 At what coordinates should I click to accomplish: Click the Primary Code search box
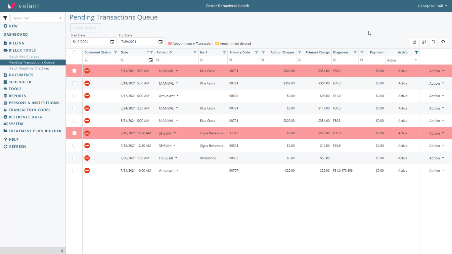244,60
